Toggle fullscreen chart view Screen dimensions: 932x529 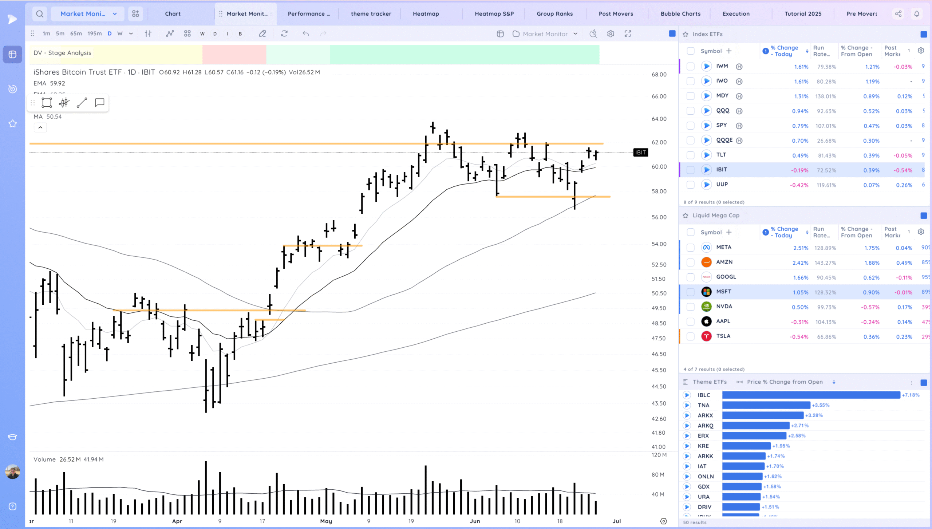[628, 34]
